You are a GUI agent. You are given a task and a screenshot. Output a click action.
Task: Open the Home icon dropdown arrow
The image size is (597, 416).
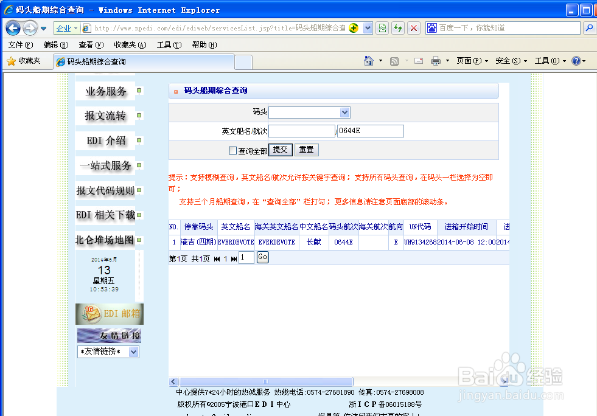[380, 61]
